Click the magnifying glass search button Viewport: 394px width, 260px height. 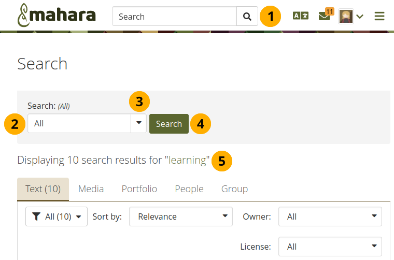tap(247, 17)
